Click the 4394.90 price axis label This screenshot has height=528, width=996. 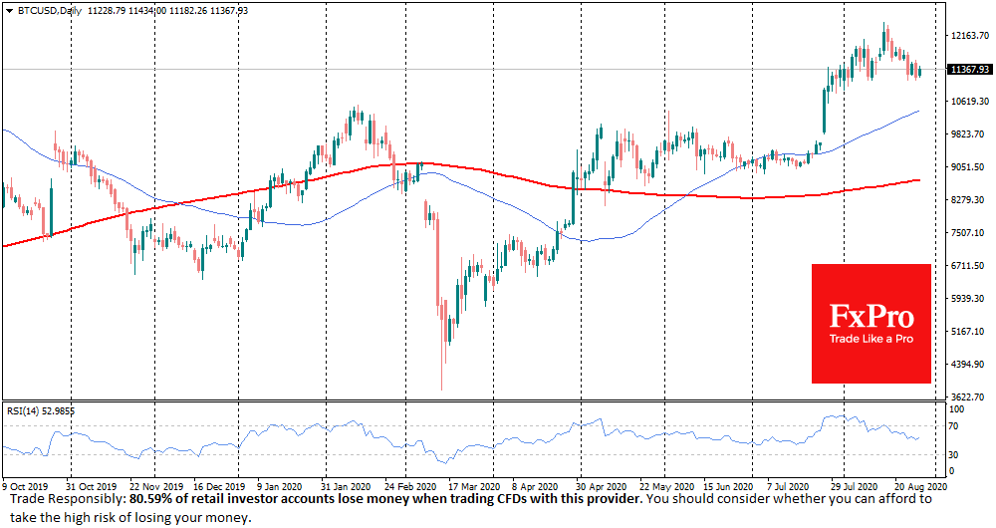coord(970,364)
